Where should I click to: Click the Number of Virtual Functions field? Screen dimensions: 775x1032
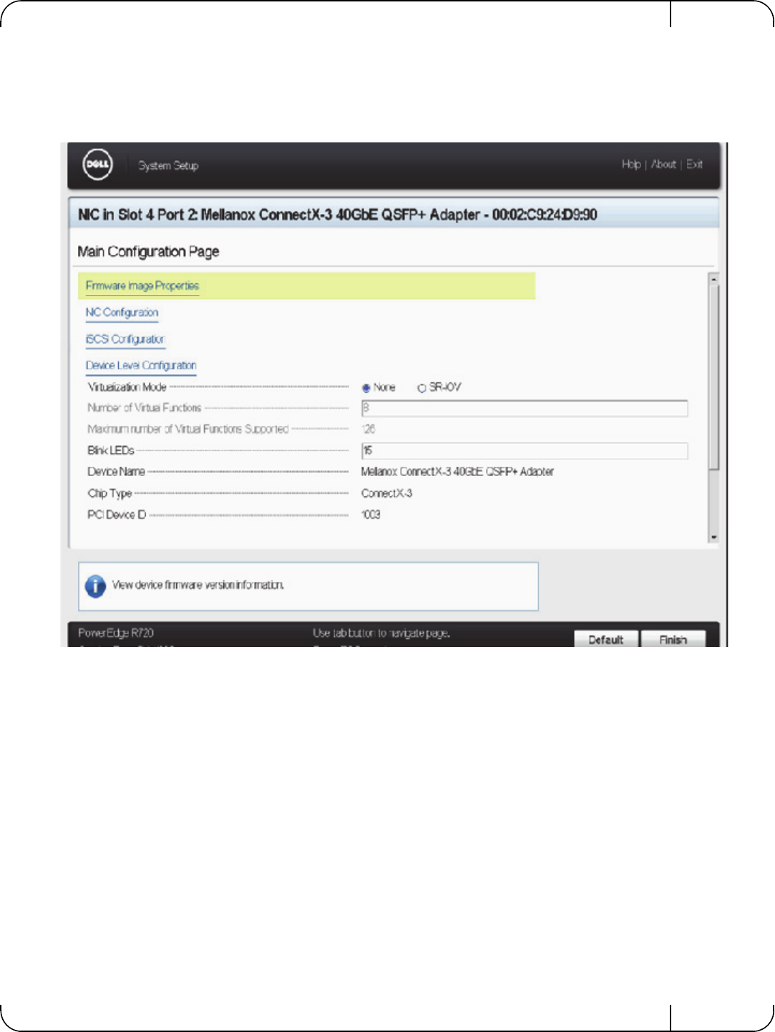point(525,408)
